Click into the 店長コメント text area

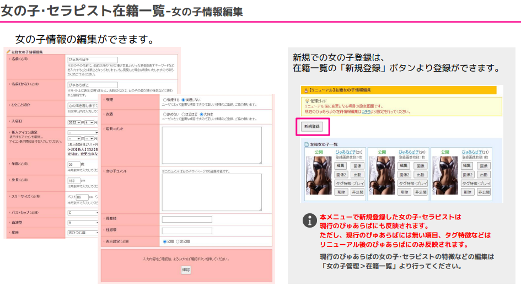(x=212, y=145)
